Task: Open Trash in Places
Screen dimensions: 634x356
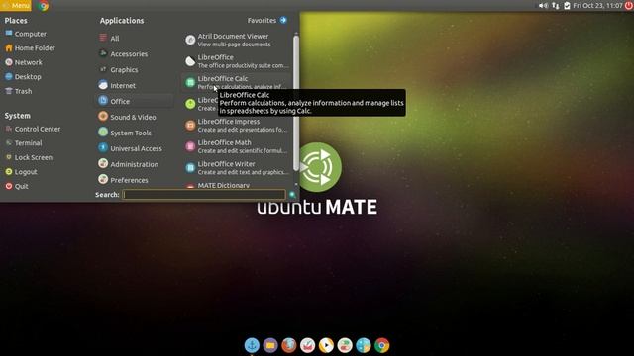Action: click(18, 91)
